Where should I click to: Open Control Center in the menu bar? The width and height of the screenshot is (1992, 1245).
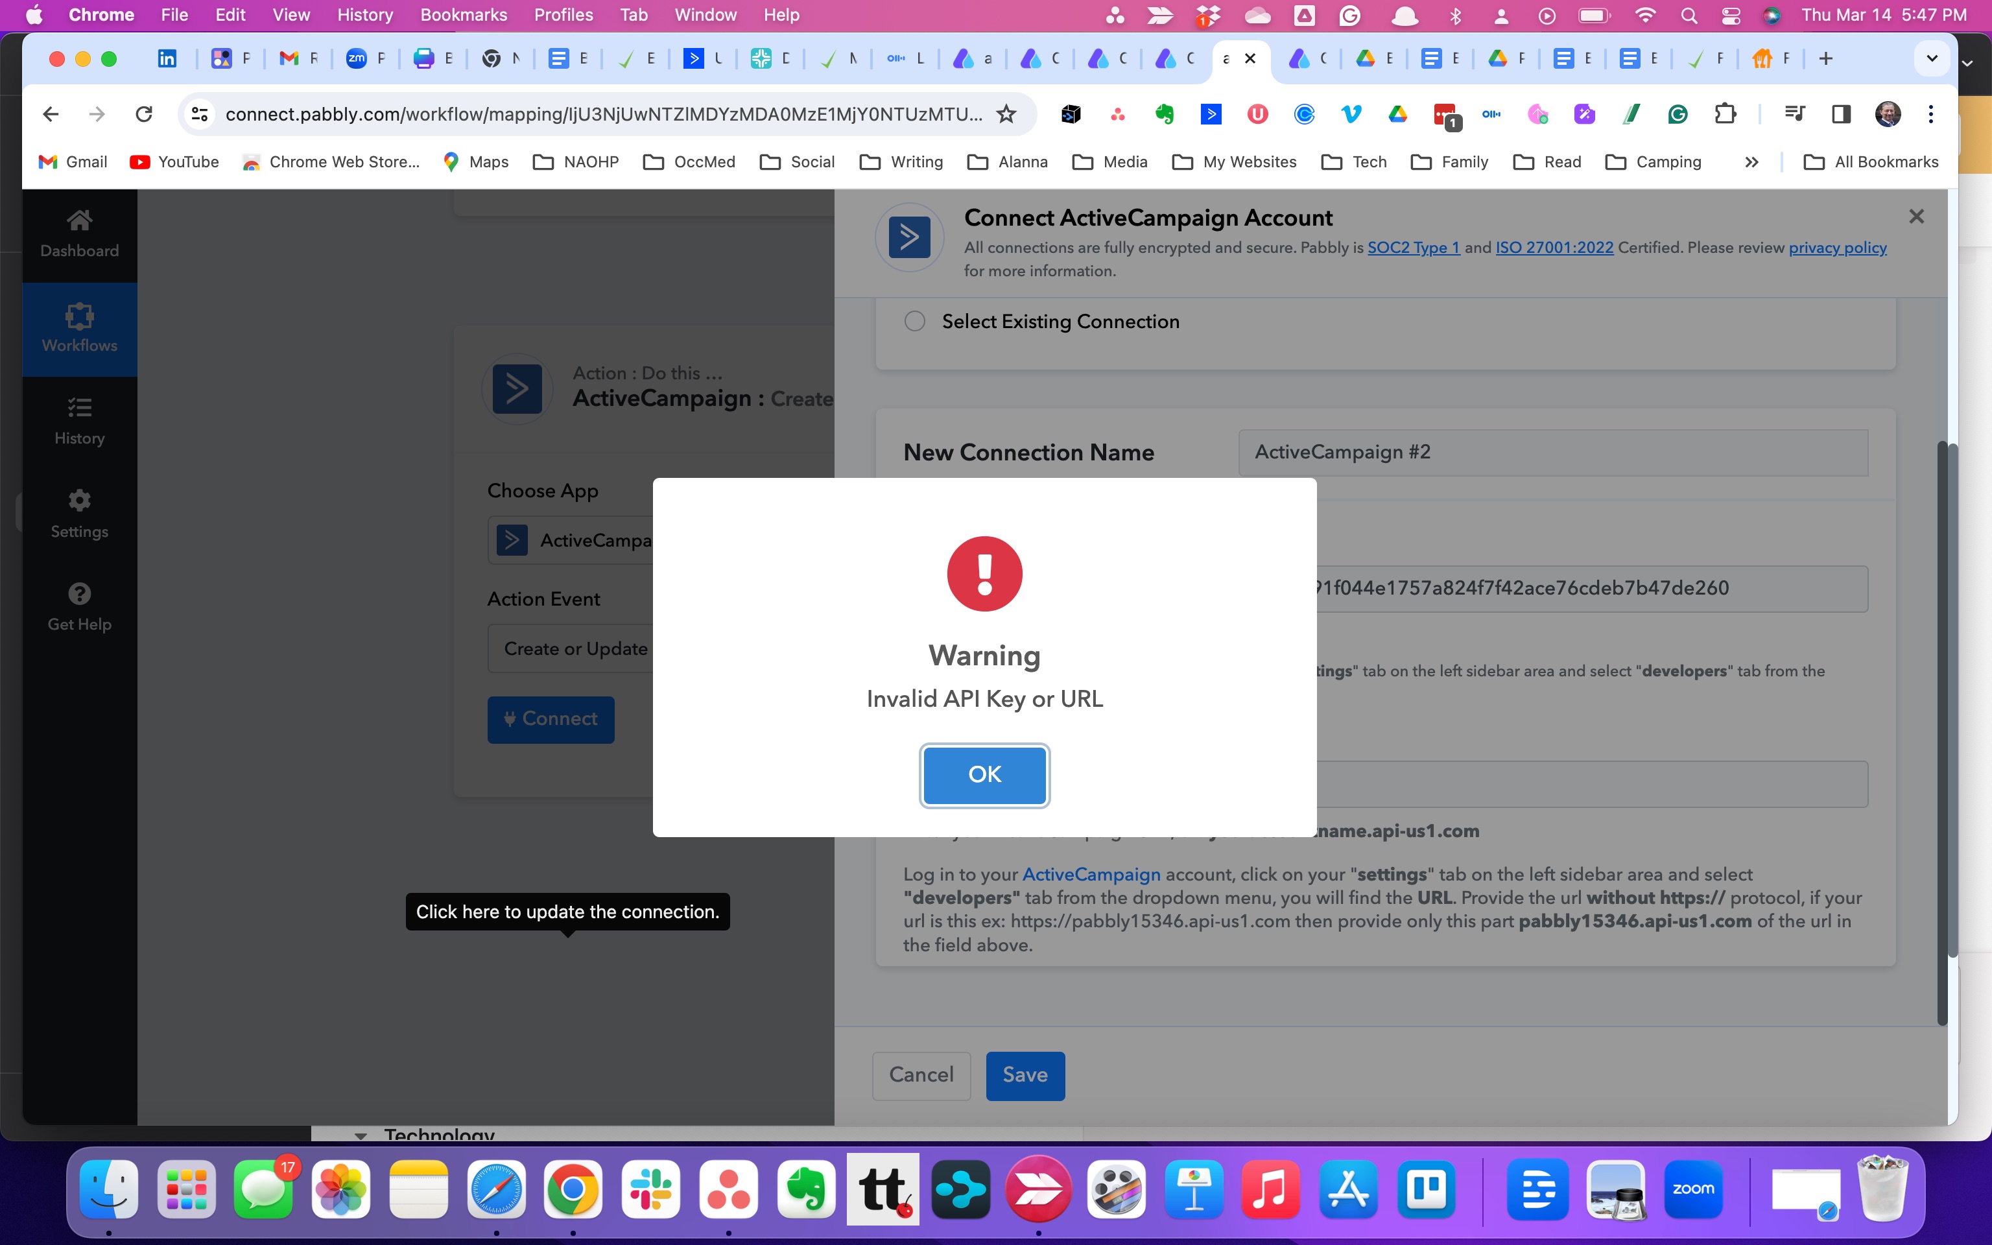click(1730, 15)
